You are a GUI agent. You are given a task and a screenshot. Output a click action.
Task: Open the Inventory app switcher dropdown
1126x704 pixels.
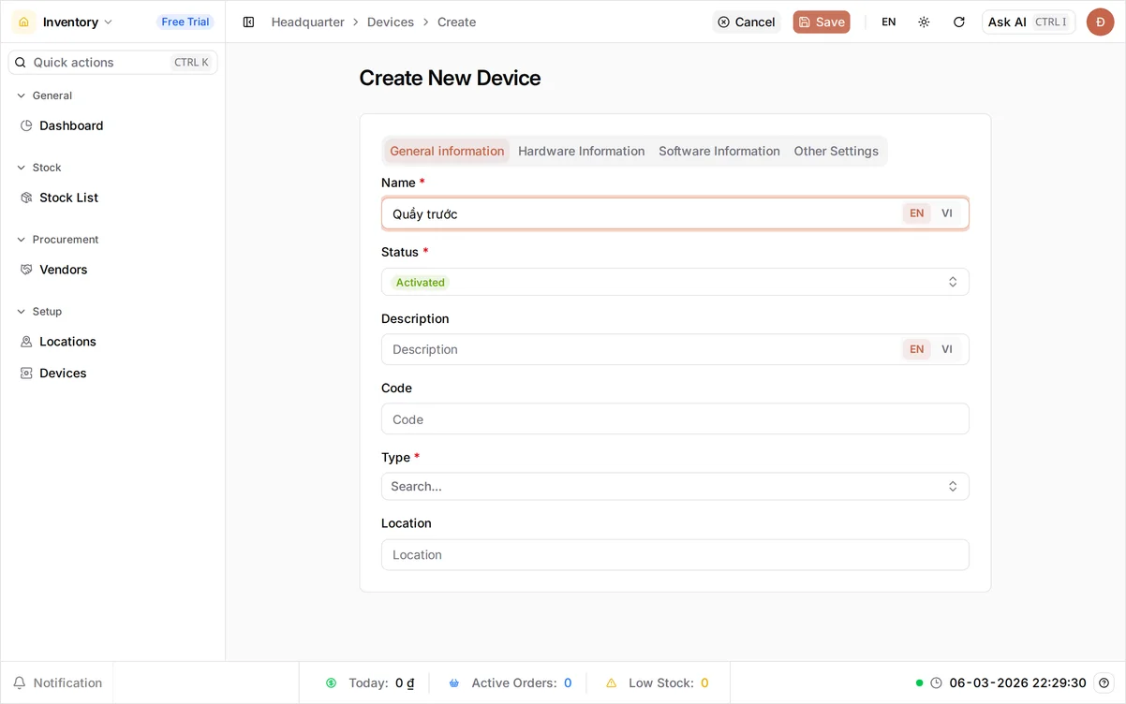coord(78,22)
